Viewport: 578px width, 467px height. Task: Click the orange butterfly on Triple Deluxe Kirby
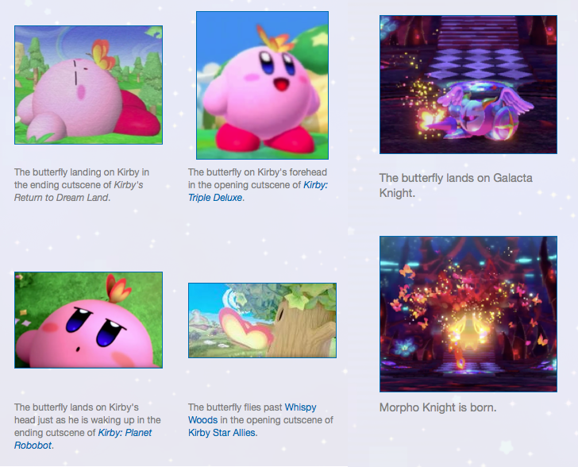tap(275, 39)
